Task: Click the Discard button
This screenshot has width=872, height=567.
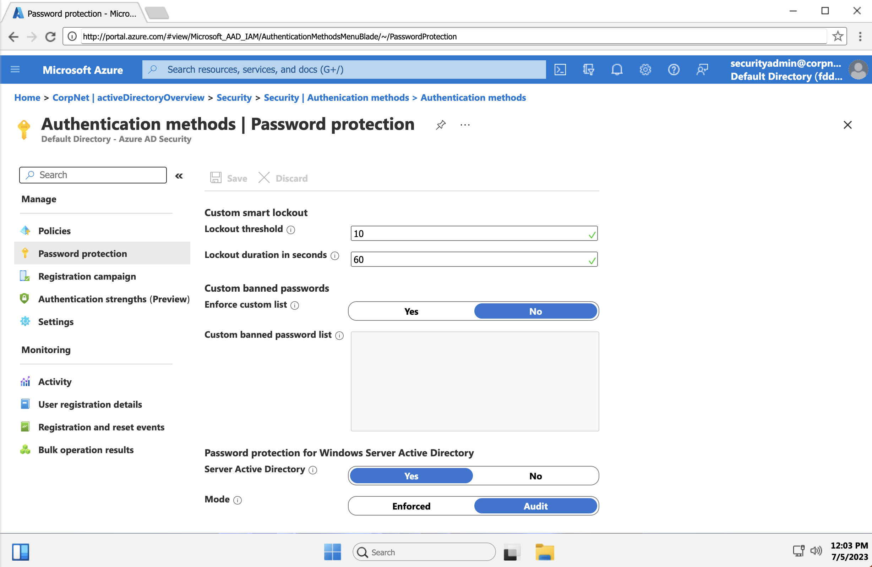Action: pos(283,178)
